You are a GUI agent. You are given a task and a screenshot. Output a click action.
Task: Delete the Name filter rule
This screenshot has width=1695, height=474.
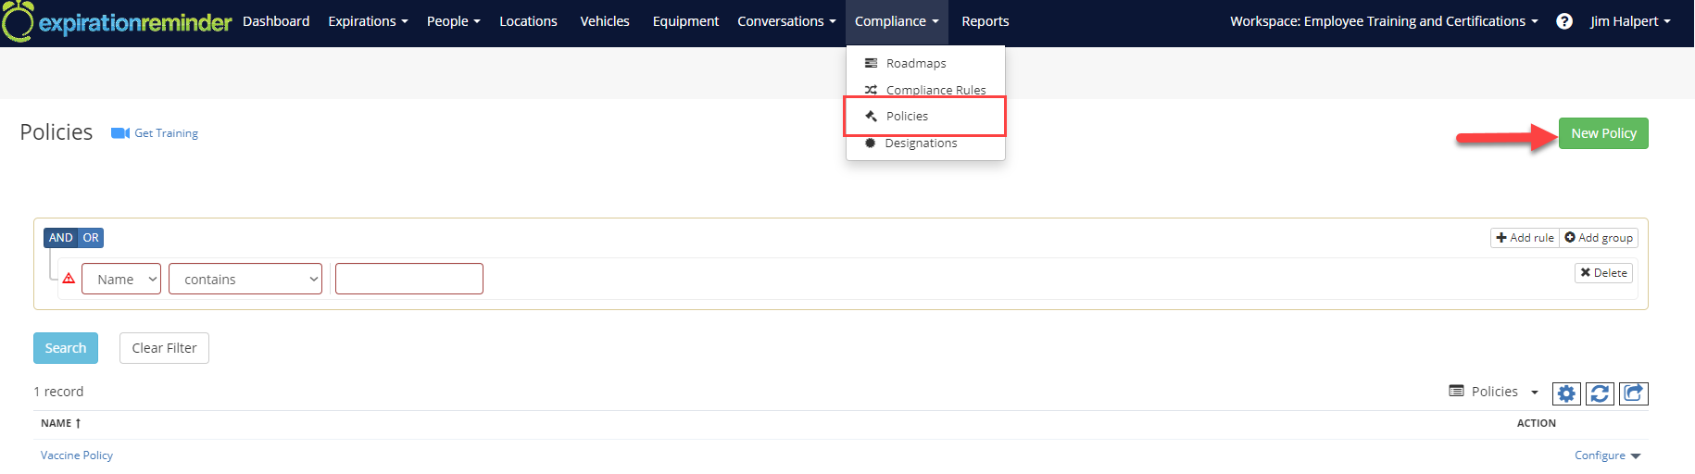pyautogui.click(x=1603, y=273)
